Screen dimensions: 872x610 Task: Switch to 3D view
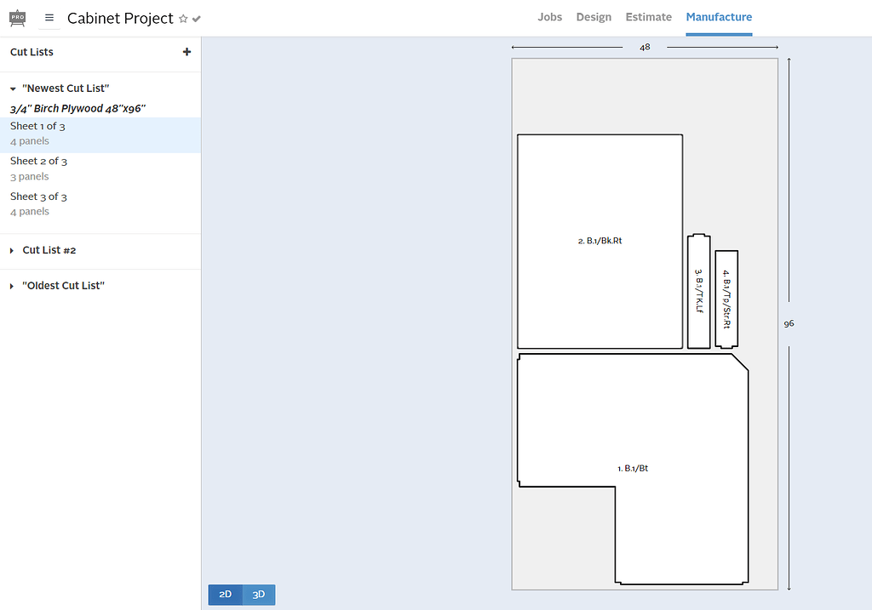[259, 595]
